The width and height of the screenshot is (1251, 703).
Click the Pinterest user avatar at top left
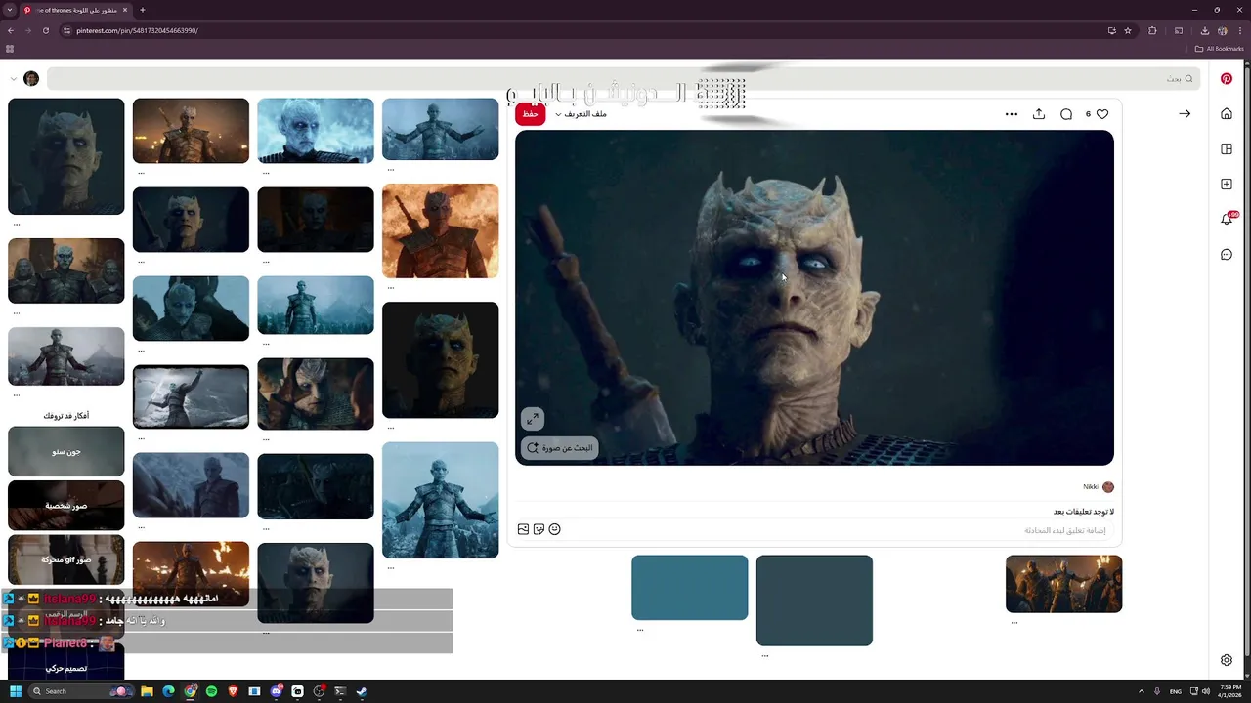[31, 79]
